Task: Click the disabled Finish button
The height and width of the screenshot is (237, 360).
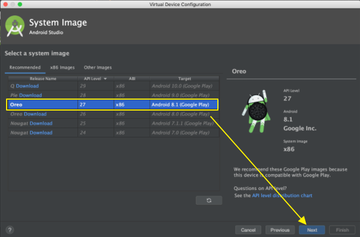Action: (x=342, y=230)
